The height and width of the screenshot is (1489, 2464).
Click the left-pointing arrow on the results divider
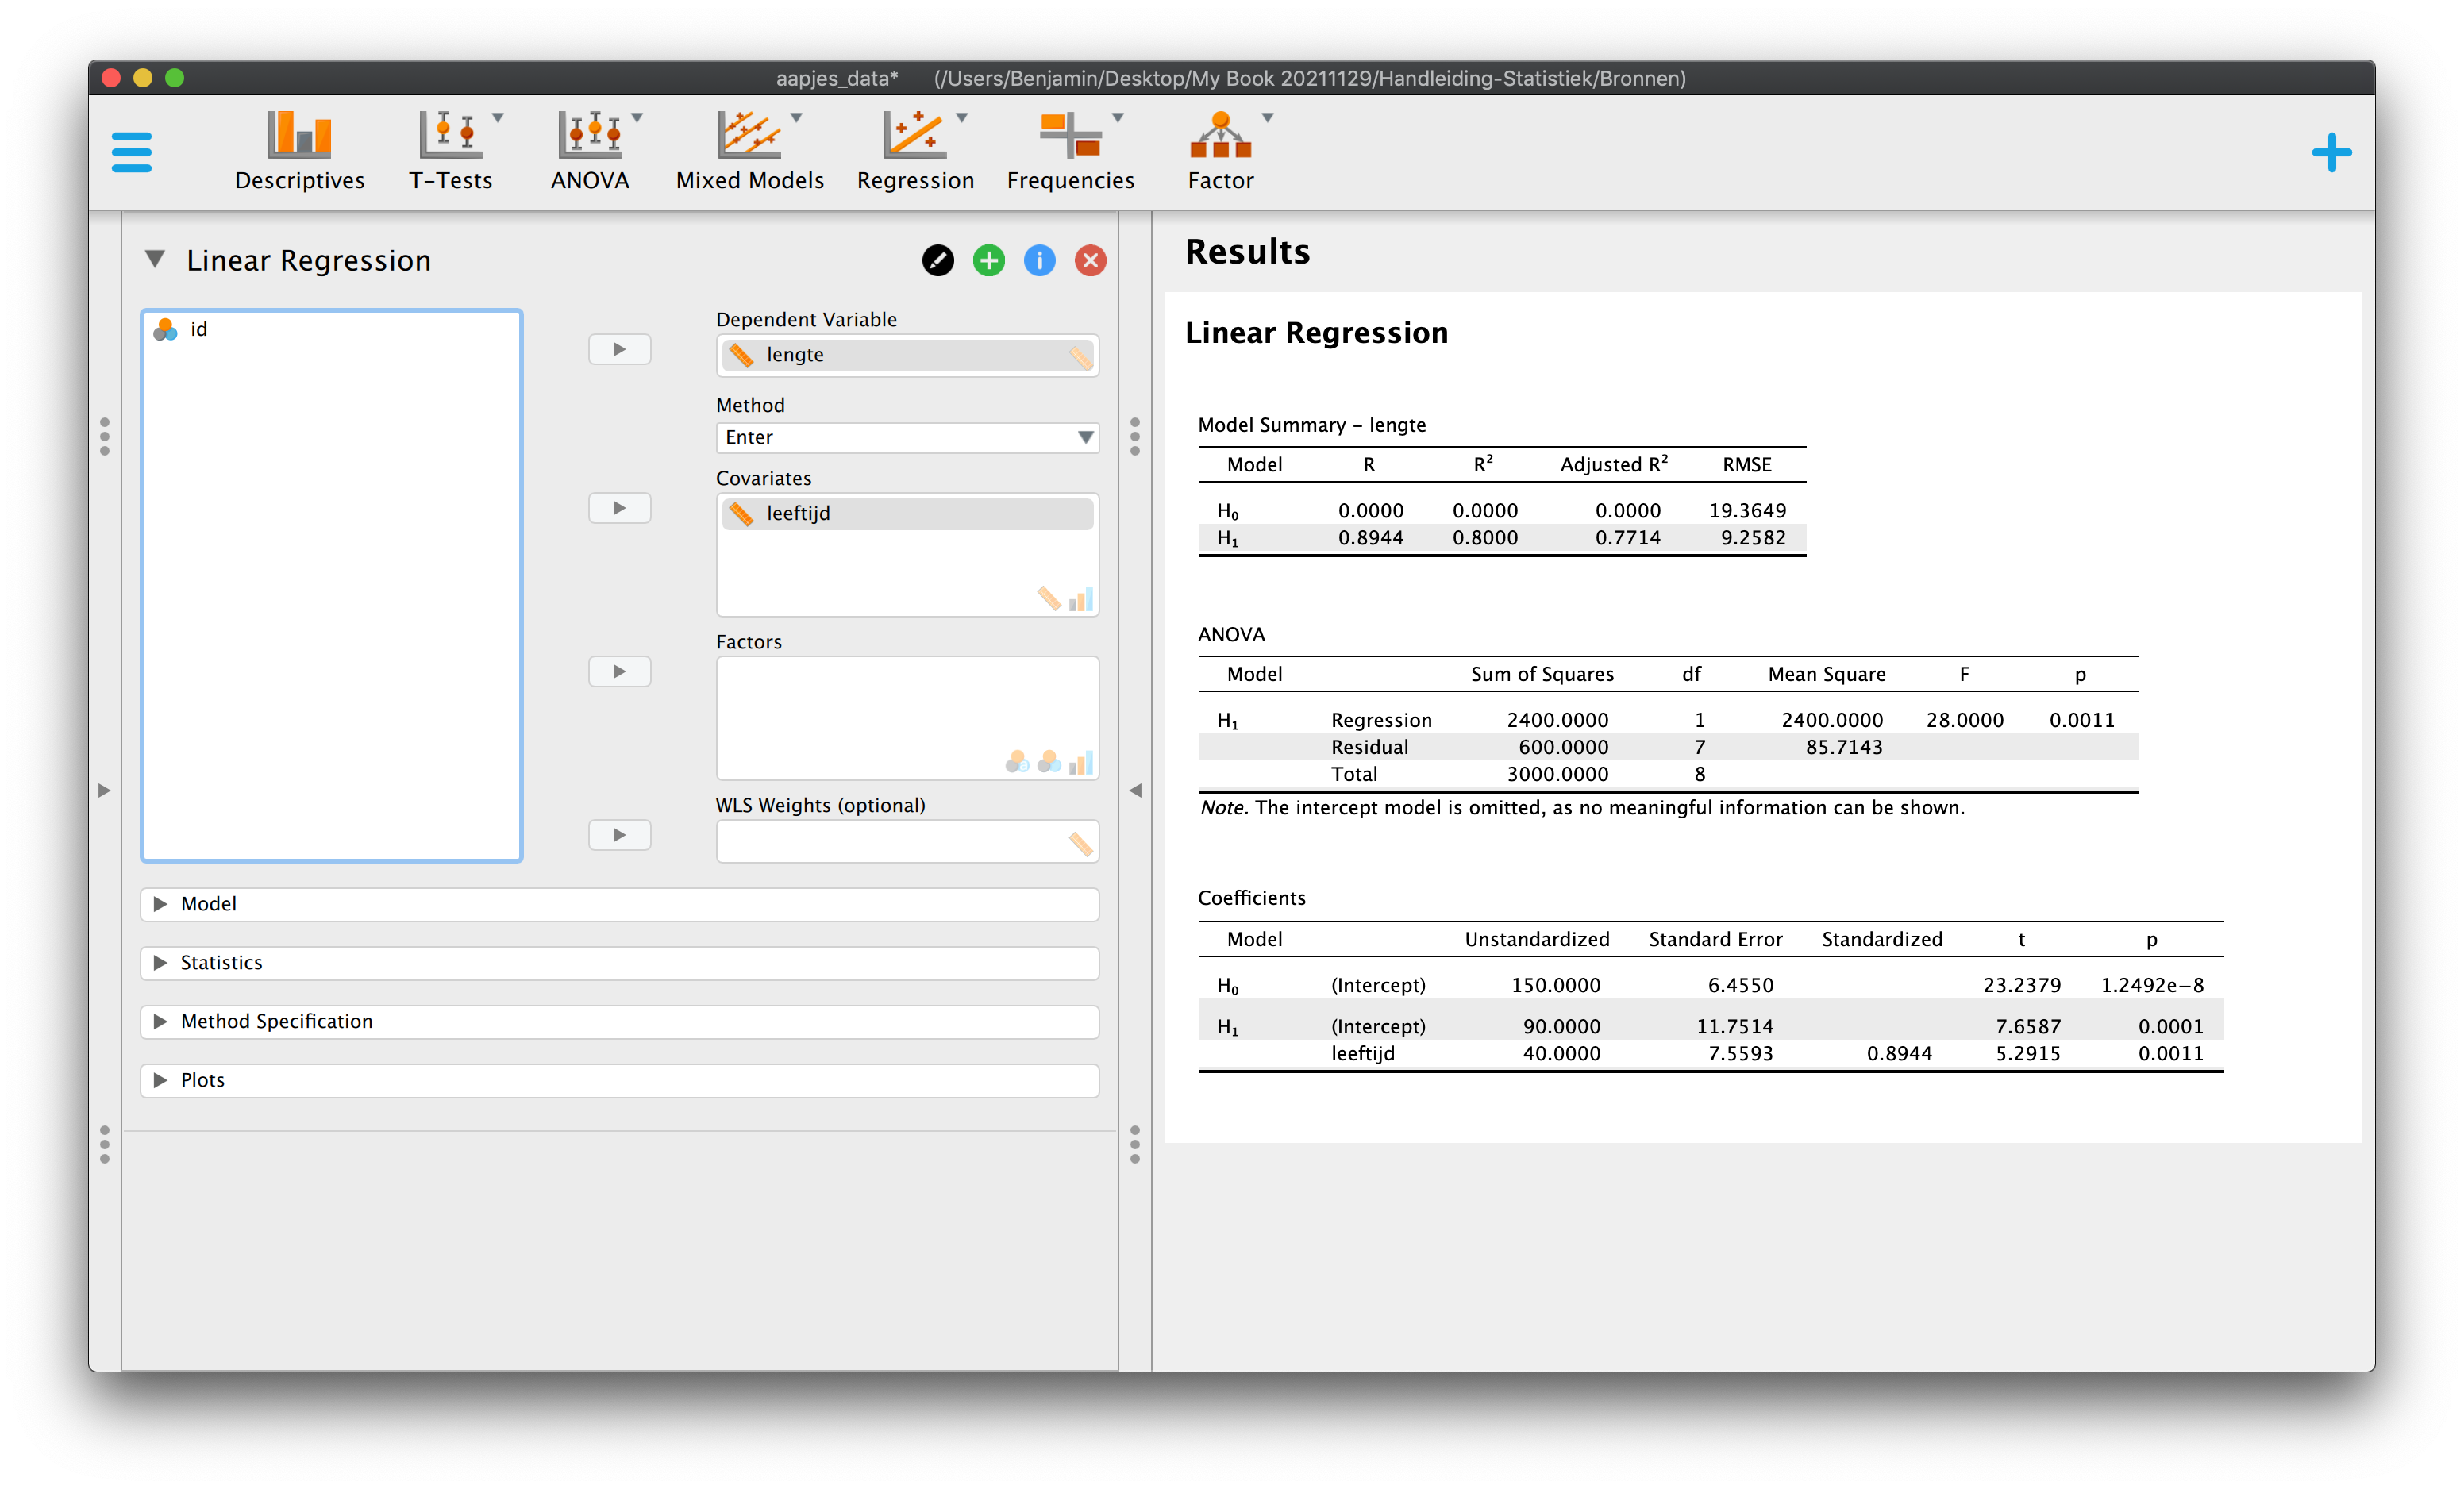click(x=1135, y=791)
